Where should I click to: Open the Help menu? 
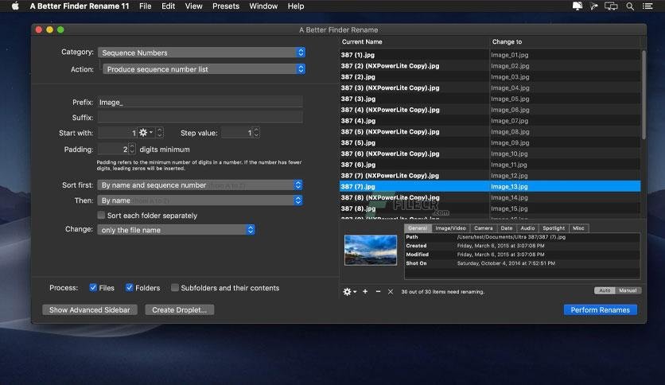tap(296, 6)
